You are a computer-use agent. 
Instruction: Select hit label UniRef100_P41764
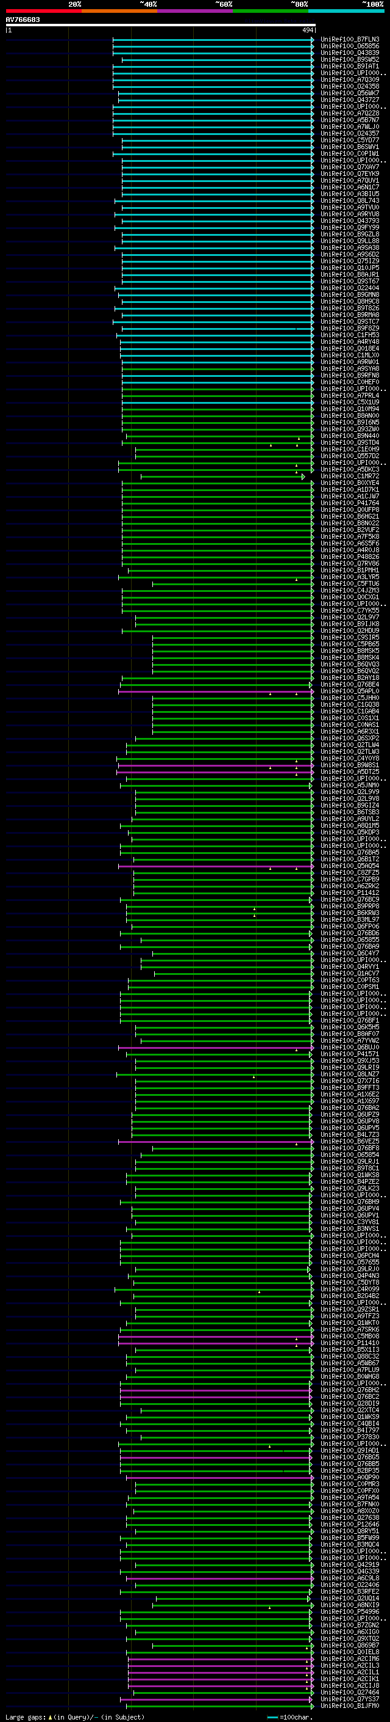(x=349, y=503)
